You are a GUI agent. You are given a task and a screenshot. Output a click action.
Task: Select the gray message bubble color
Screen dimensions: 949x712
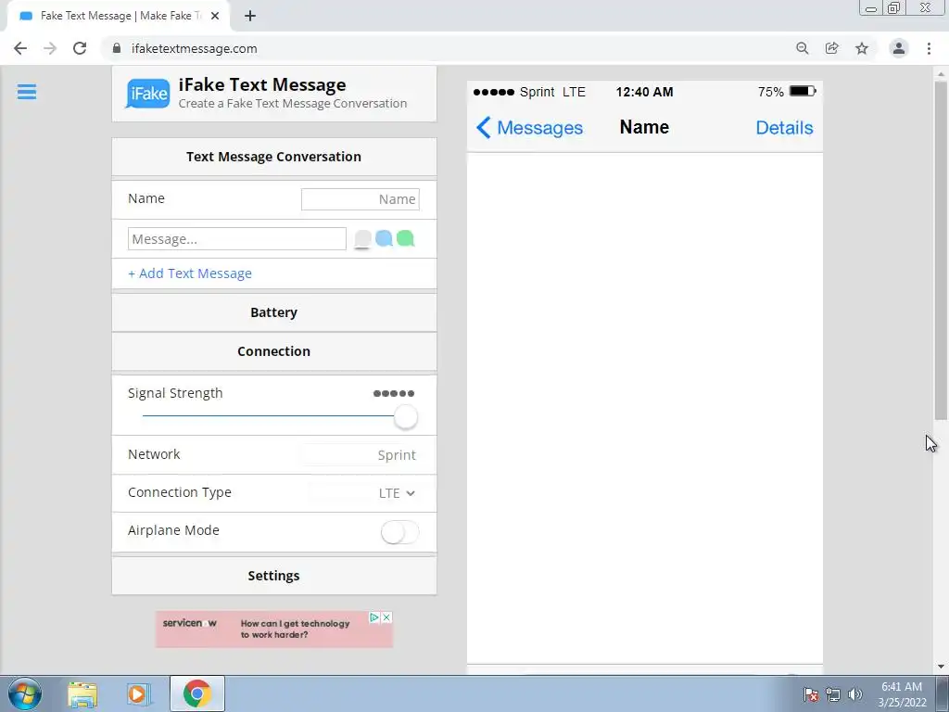point(362,238)
